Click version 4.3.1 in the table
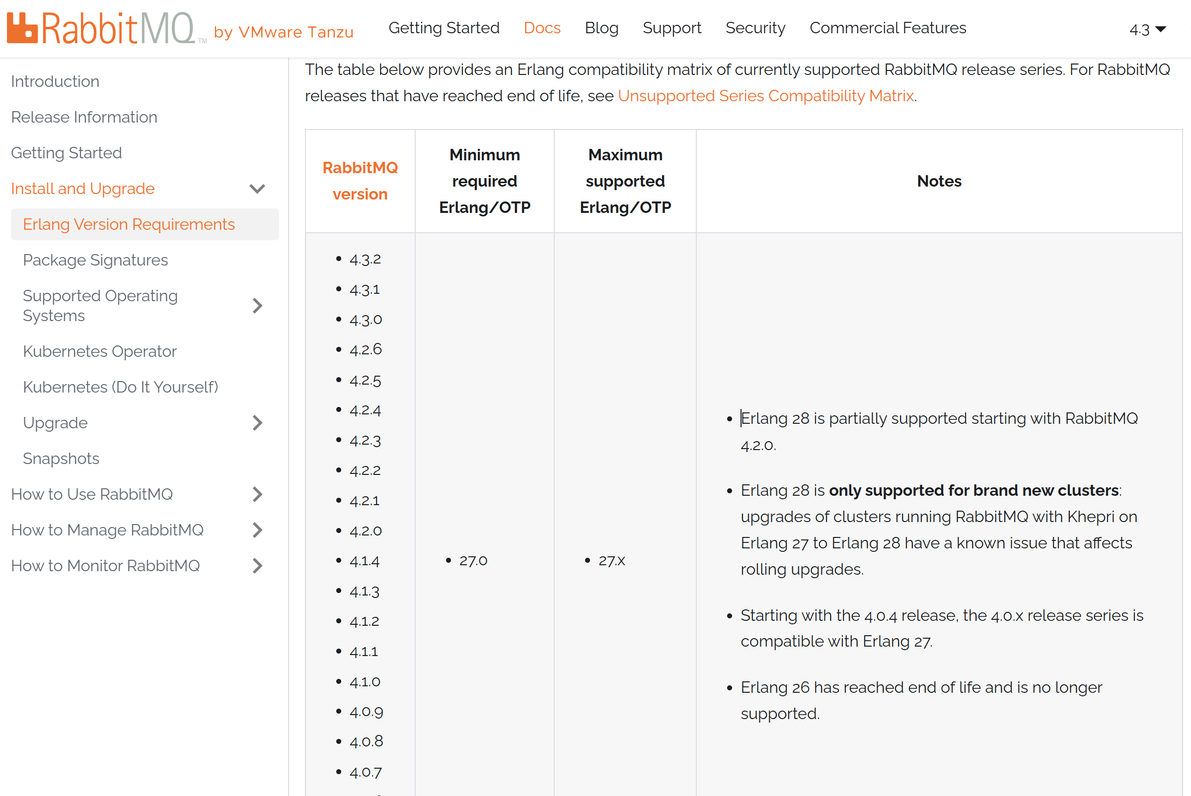 pos(365,289)
